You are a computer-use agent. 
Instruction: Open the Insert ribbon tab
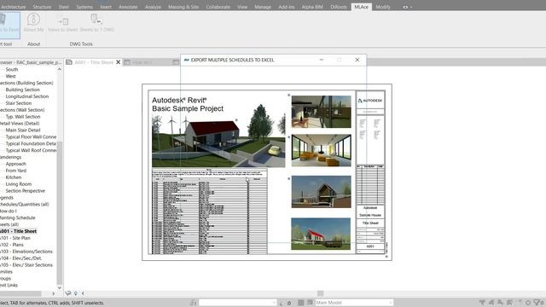106,7
